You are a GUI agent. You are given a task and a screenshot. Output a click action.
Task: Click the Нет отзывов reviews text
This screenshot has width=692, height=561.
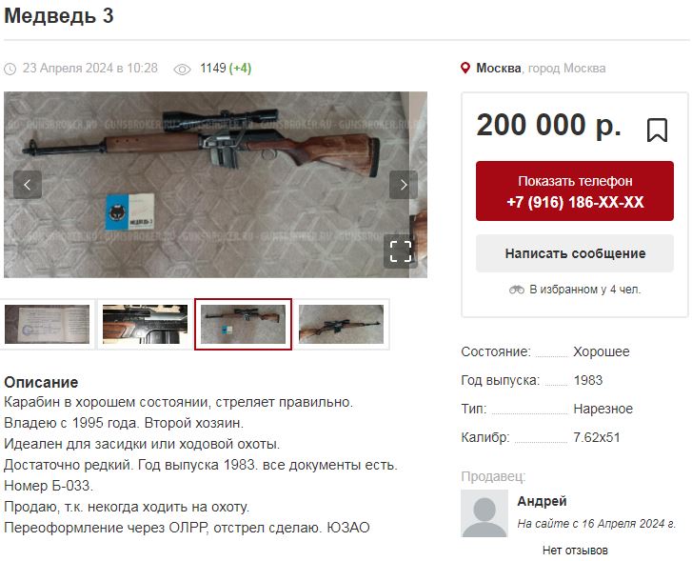click(575, 551)
